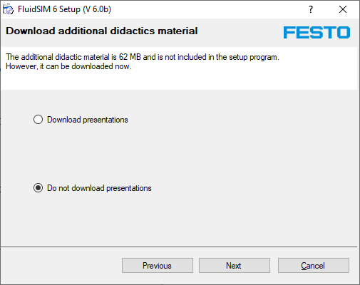Click the word "Previous" on its button
The height and width of the screenshot is (285, 360).
pyautogui.click(x=157, y=266)
